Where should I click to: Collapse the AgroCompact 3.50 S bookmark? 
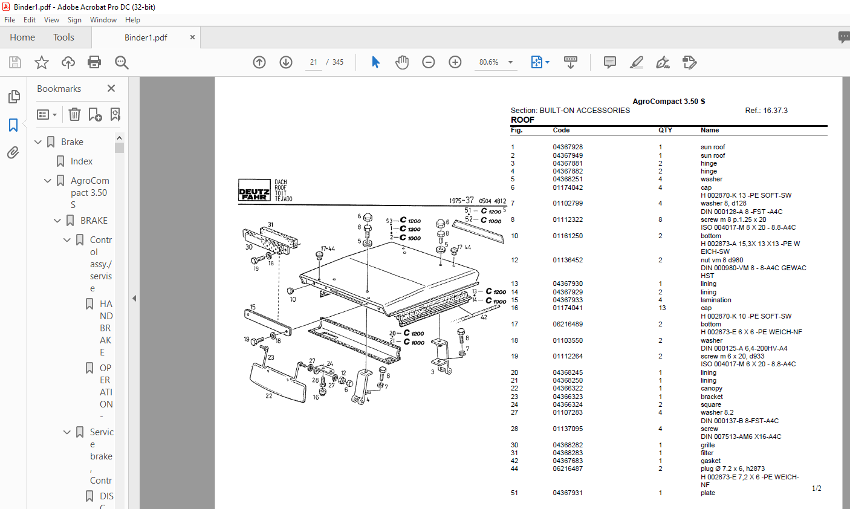point(48,181)
